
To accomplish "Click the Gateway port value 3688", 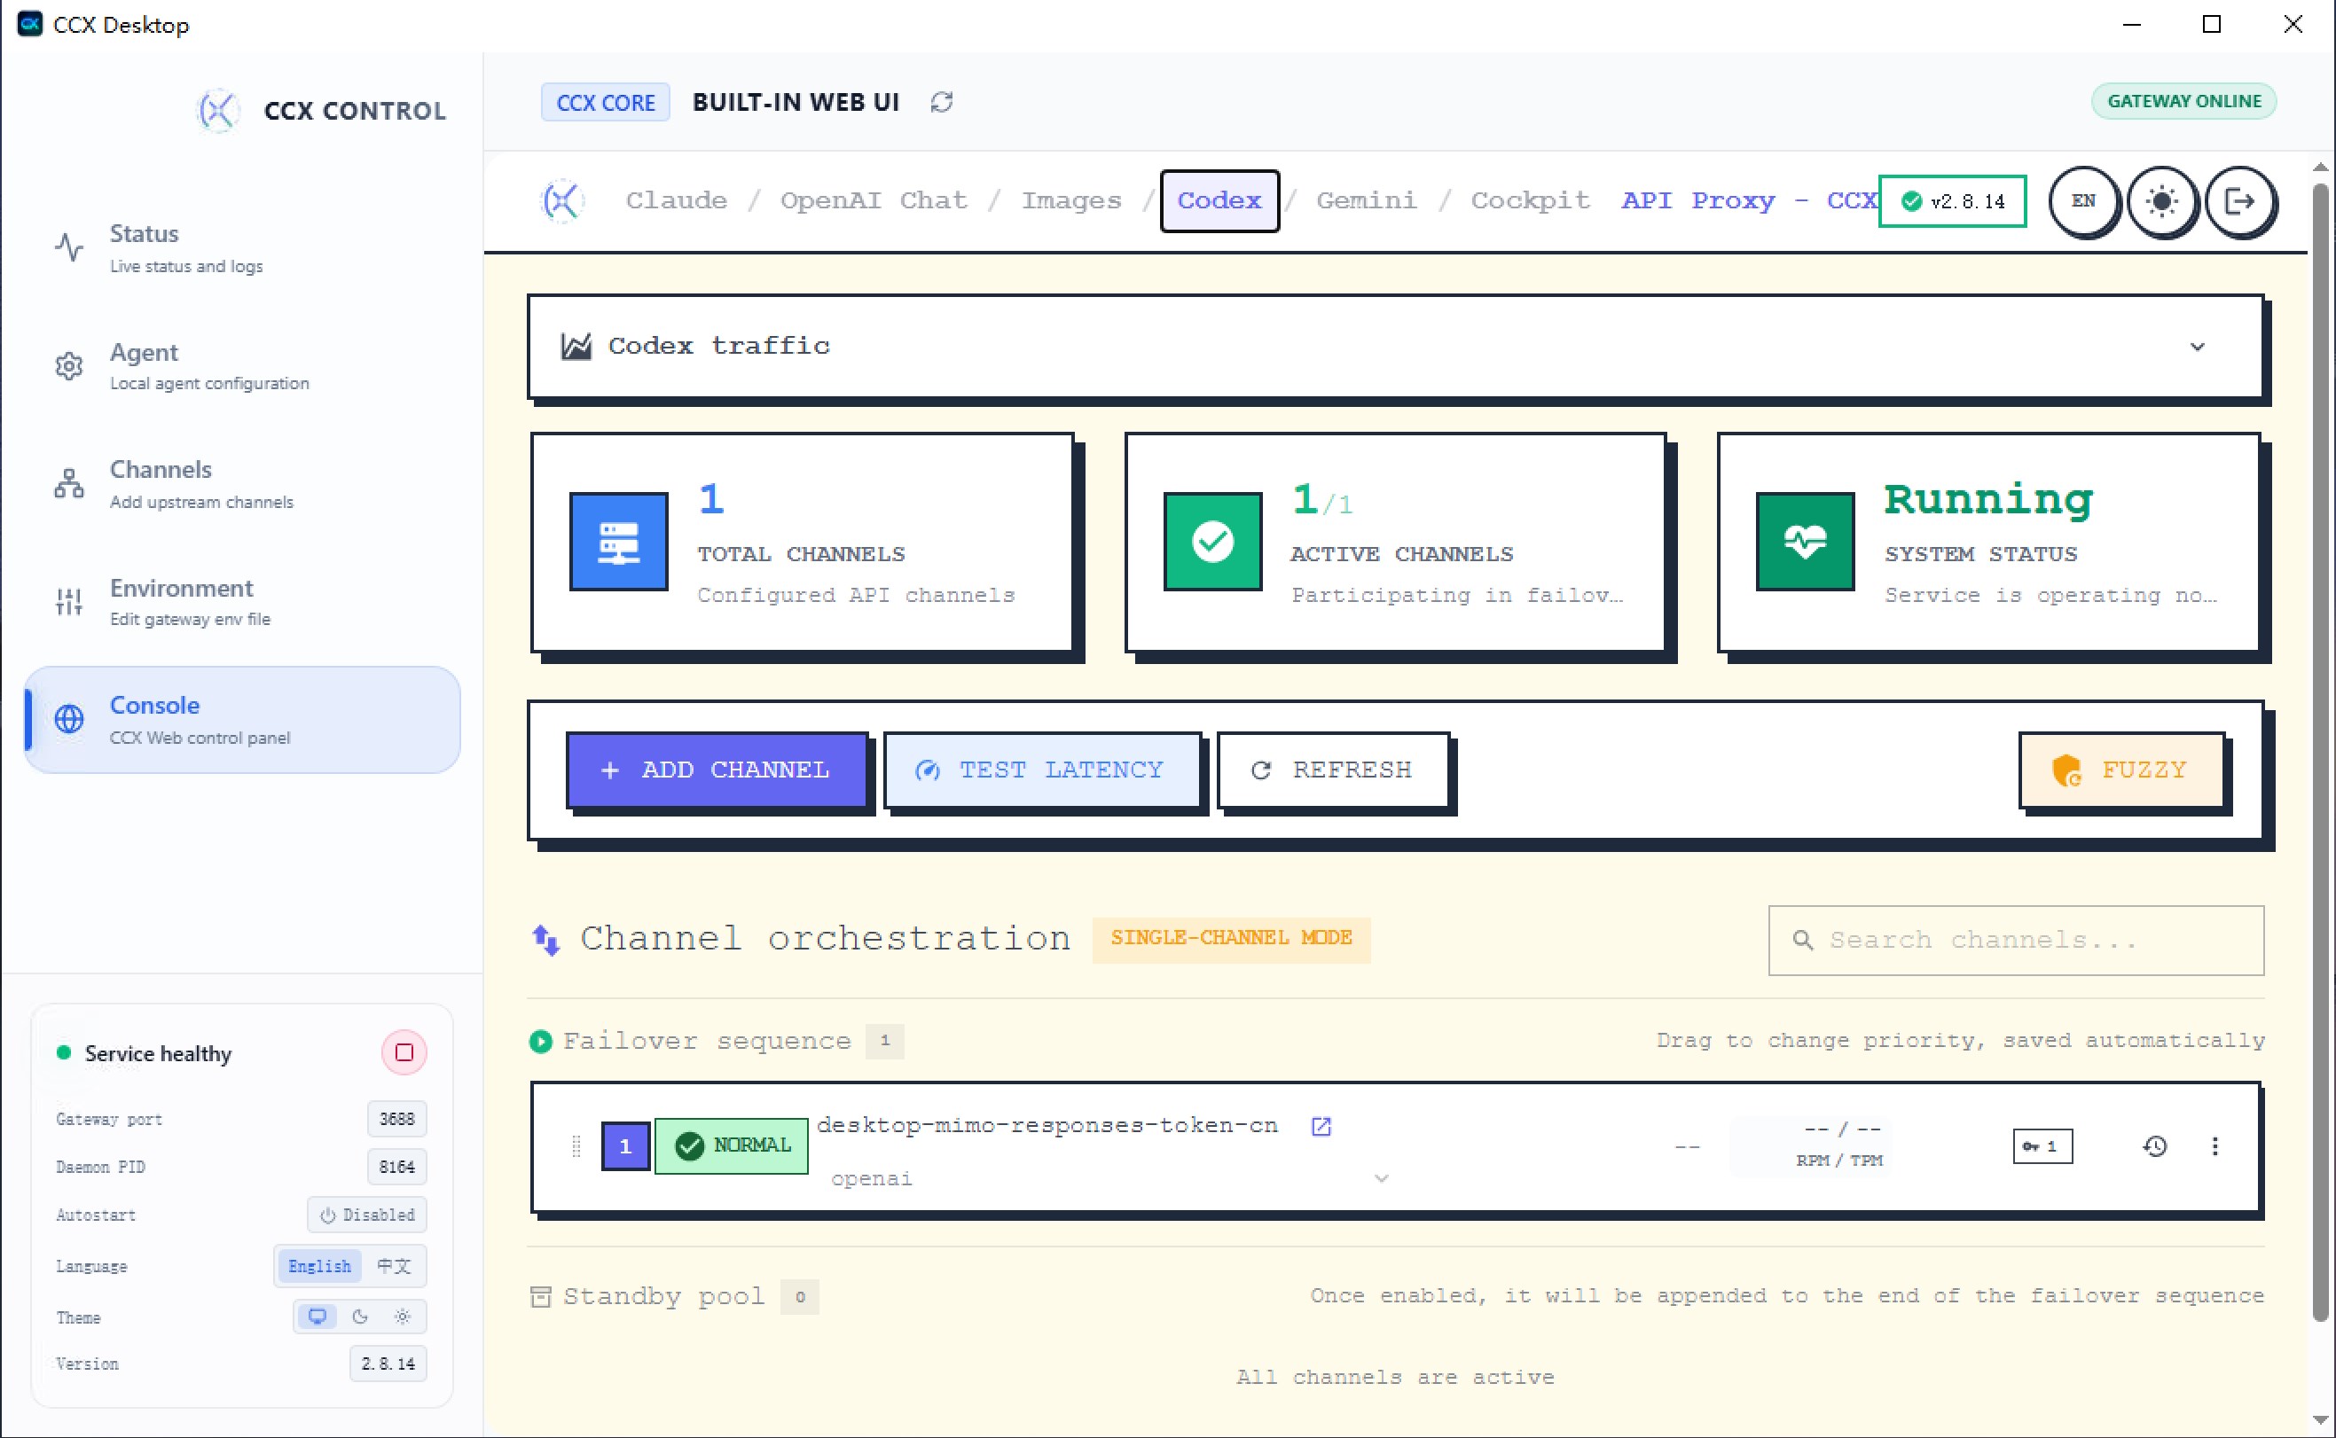I will 396,1120.
